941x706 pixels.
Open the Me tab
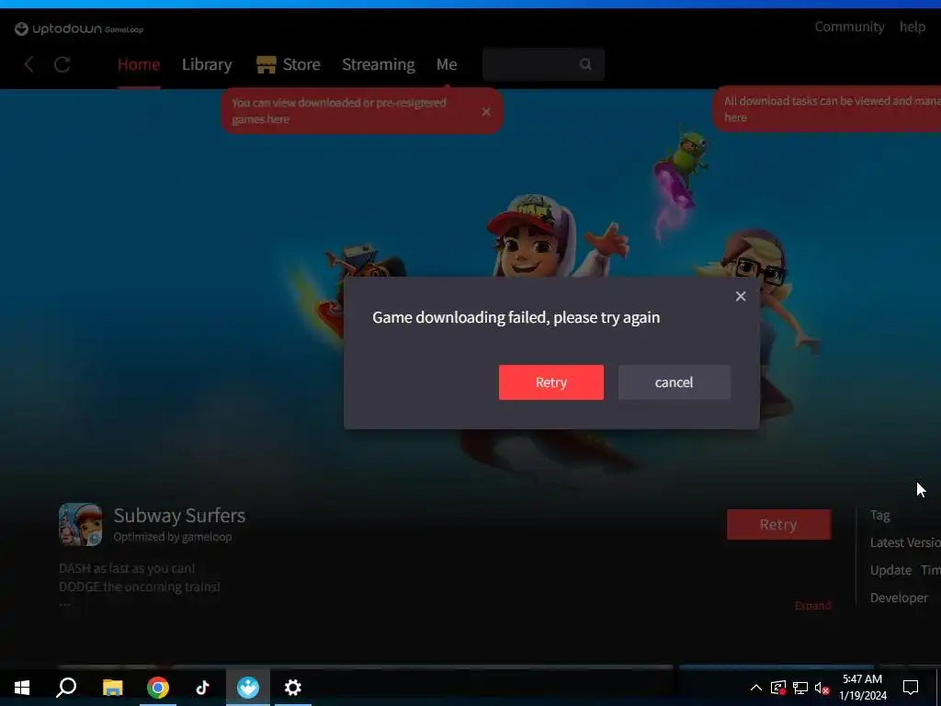click(447, 64)
